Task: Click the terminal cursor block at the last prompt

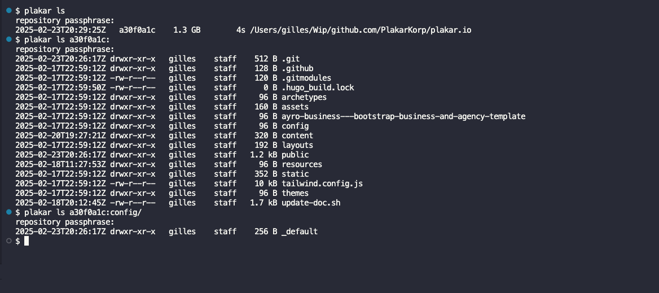Action: 27,241
